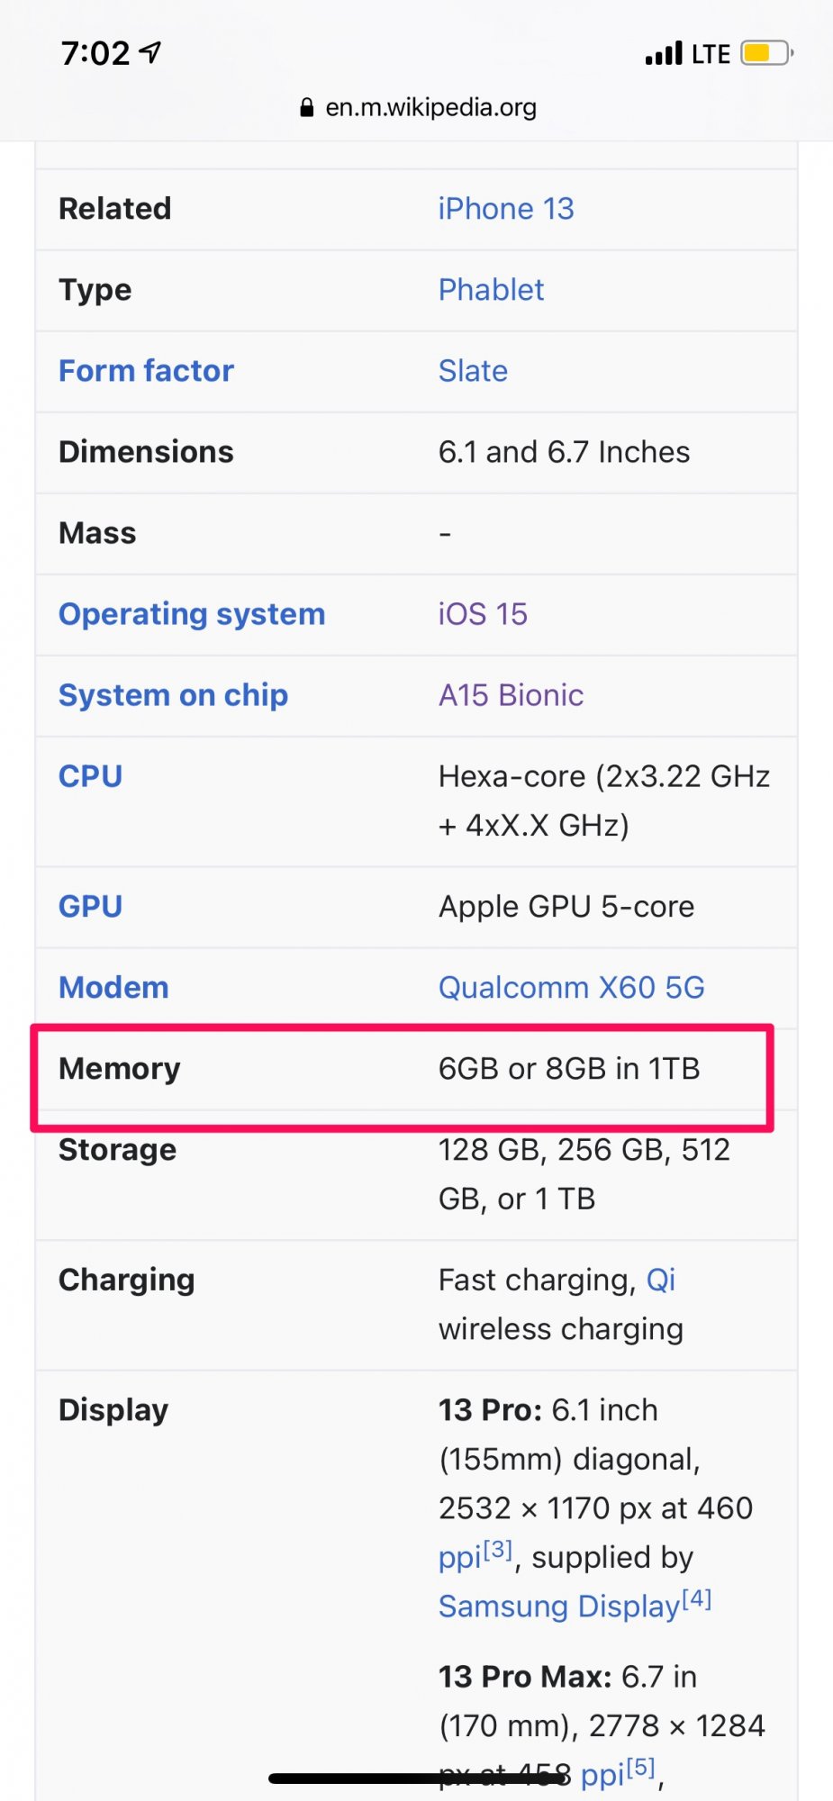Open the Qualcomm X60 5G link

point(571,988)
